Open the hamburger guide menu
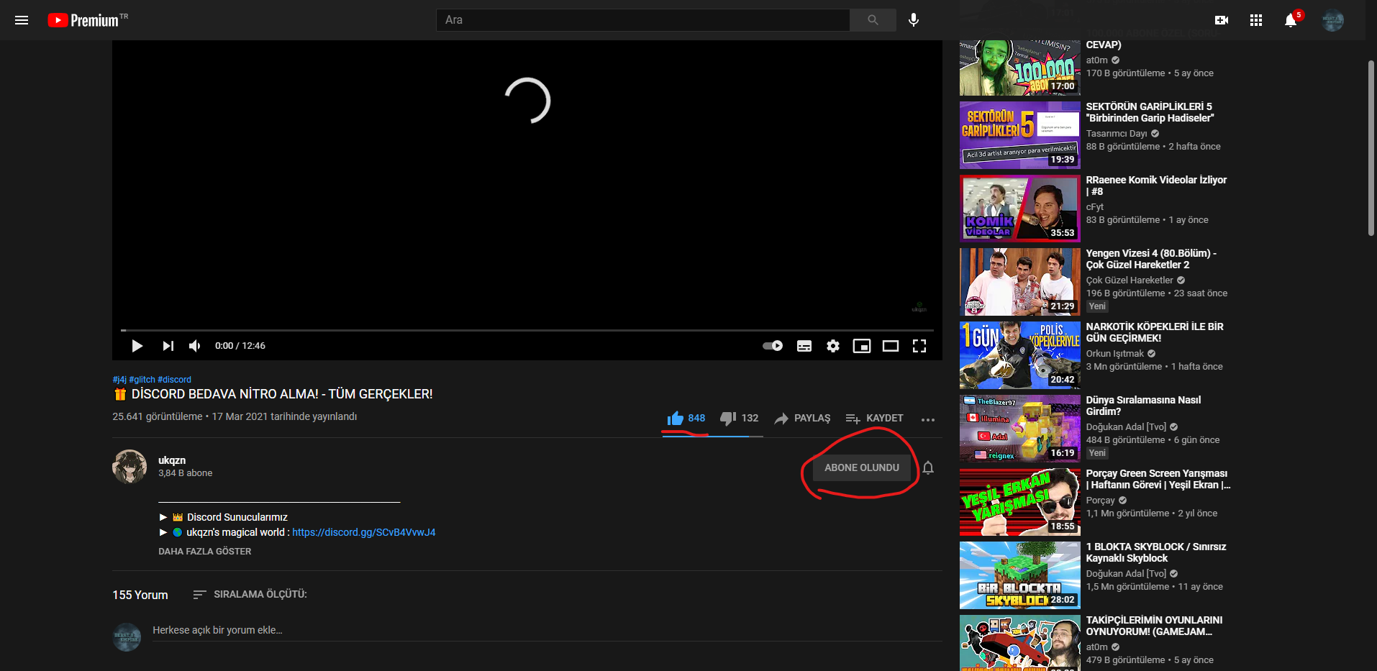1377x671 pixels. (22, 20)
